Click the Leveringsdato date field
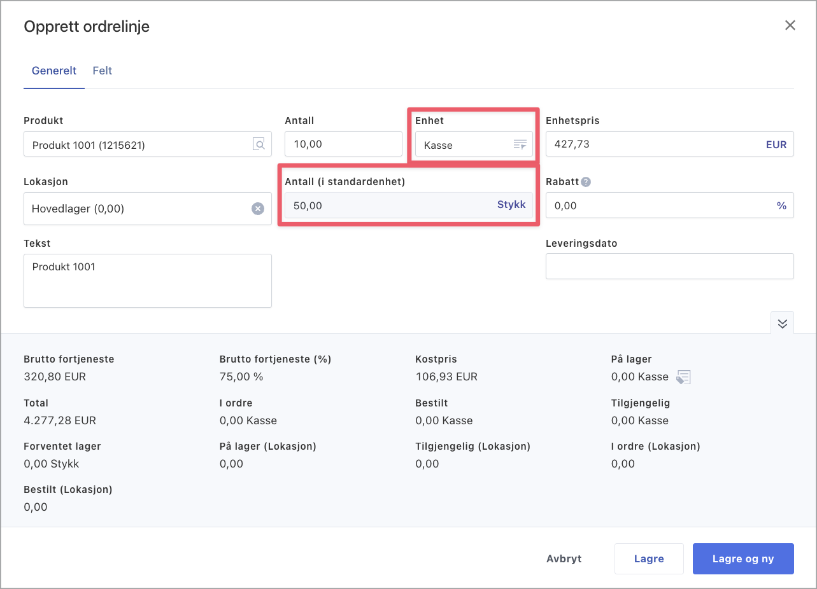Image resolution: width=817 pixels, height=589 pixels. [x=669, y=267]
